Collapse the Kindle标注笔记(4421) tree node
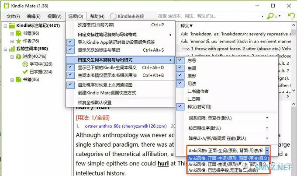 [5, 26]
